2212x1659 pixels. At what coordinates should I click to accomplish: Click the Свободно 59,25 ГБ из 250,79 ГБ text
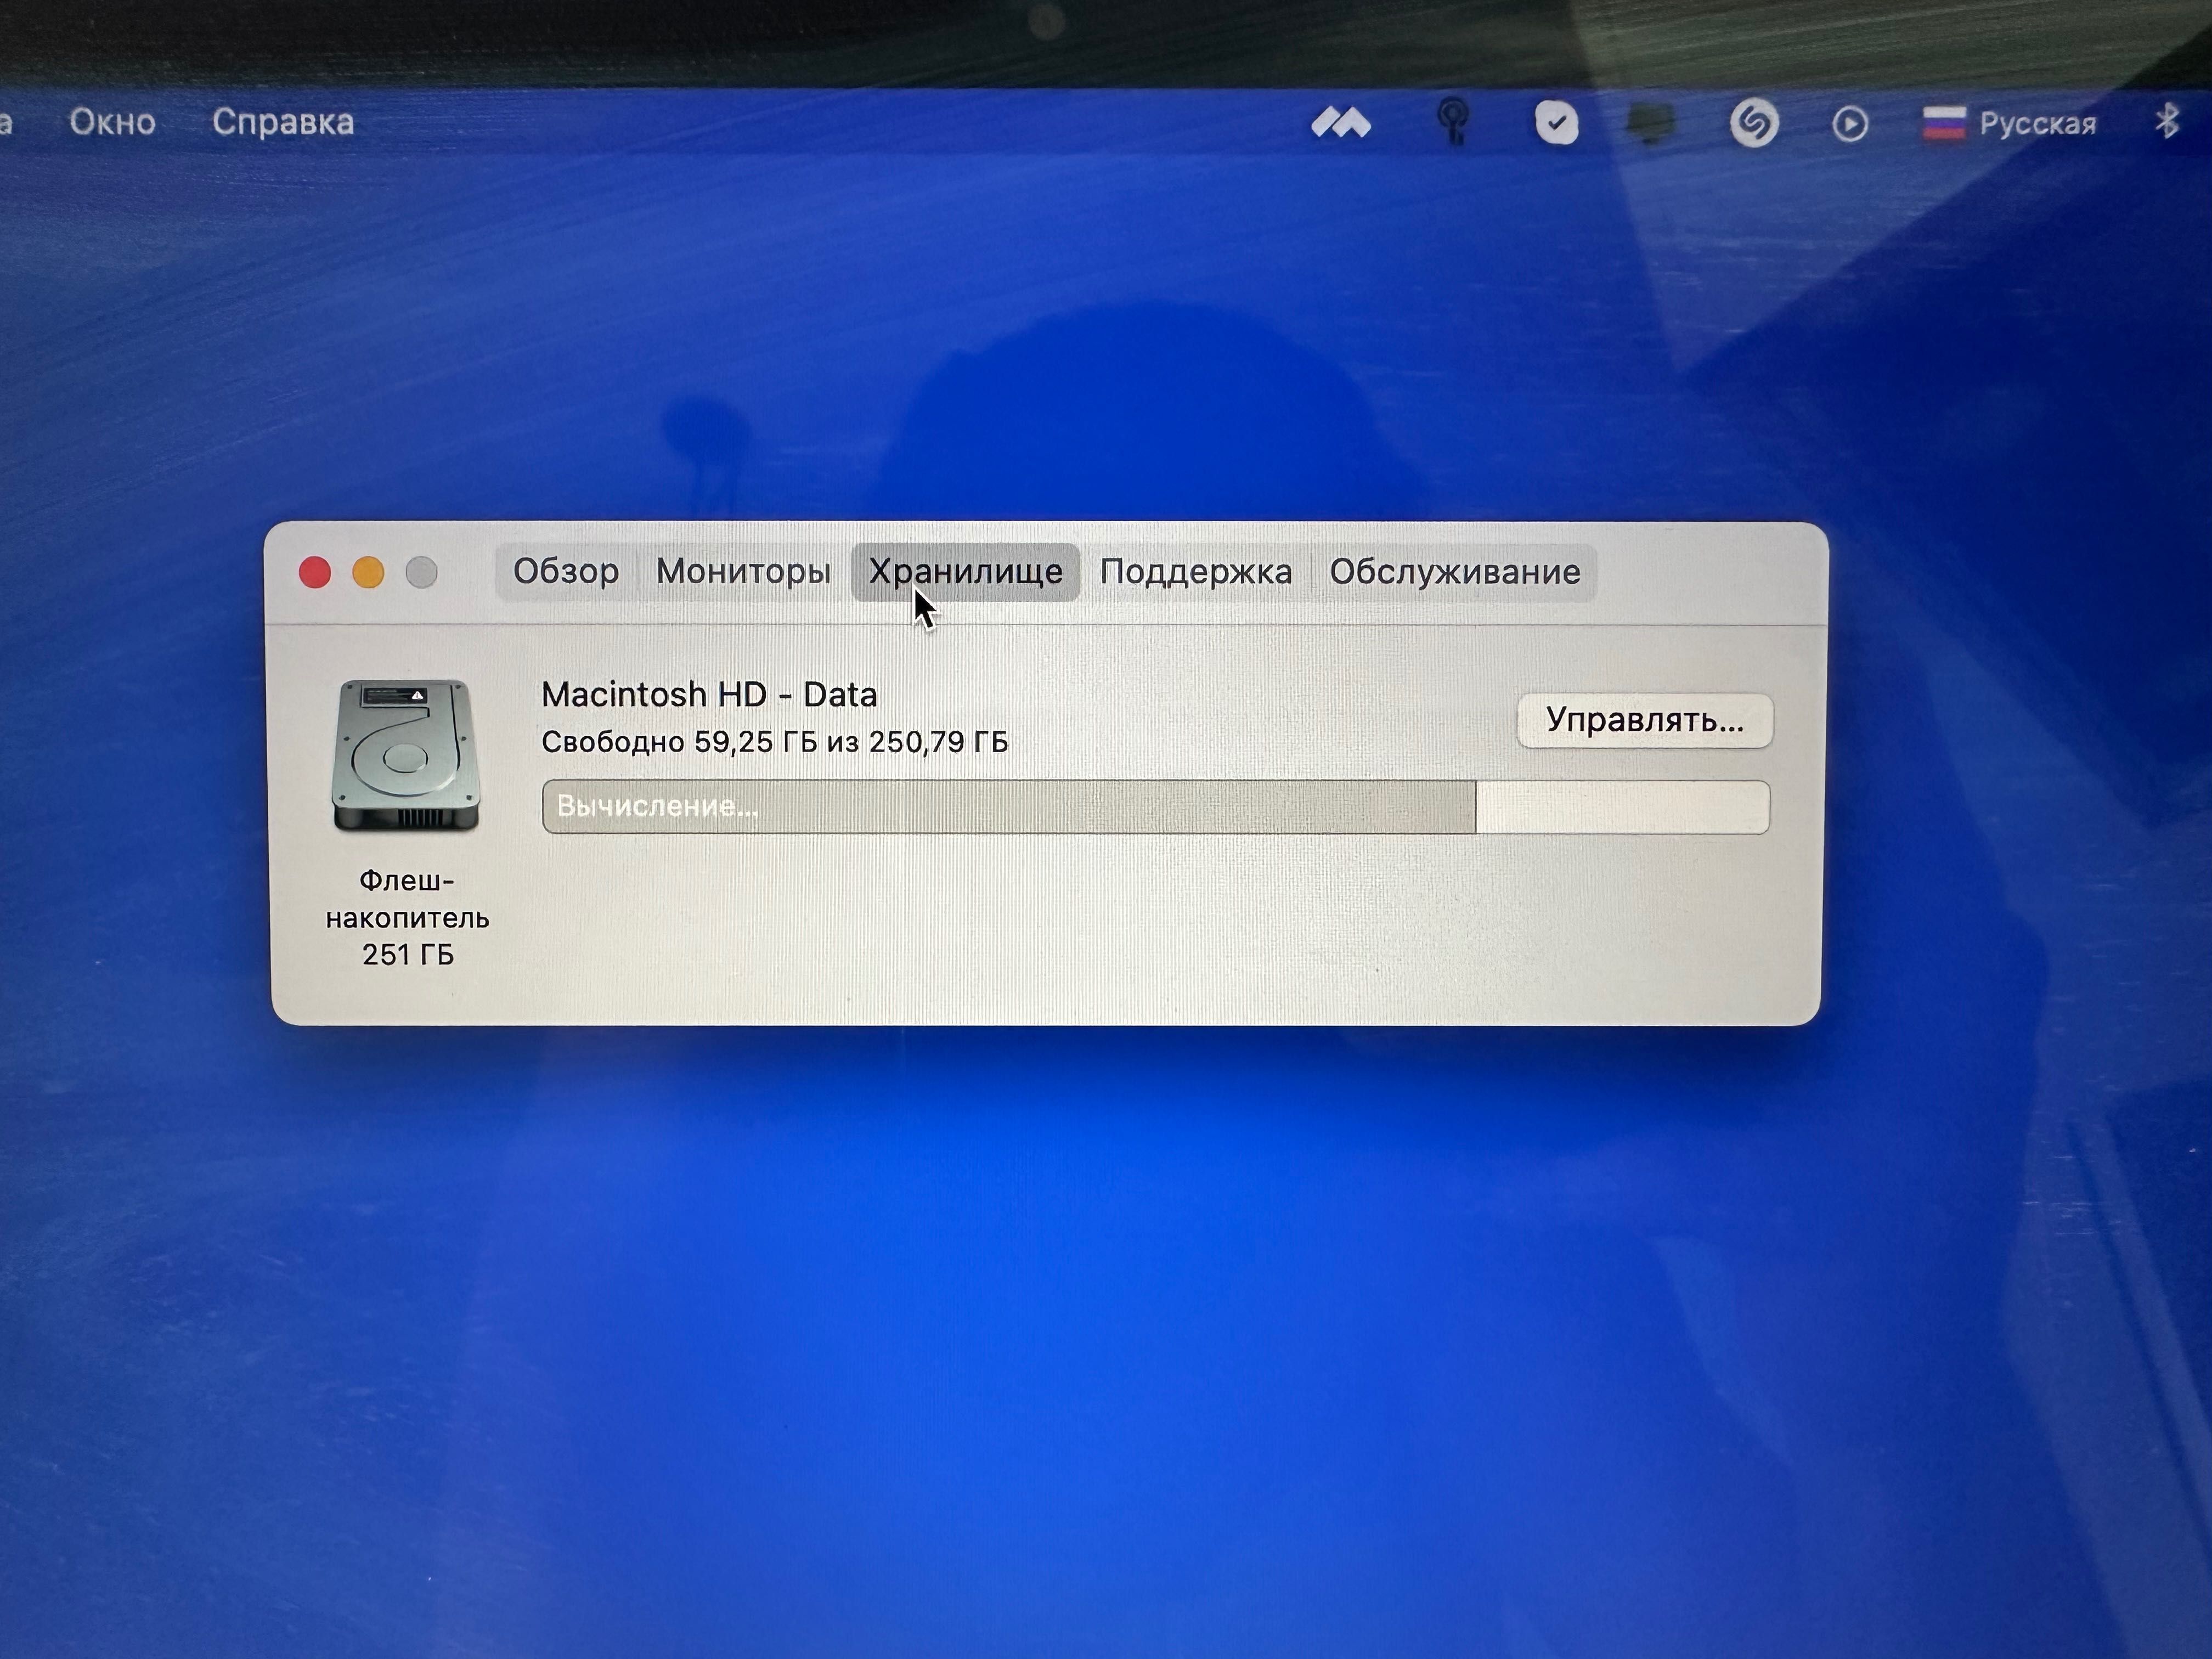pos(774,742)
